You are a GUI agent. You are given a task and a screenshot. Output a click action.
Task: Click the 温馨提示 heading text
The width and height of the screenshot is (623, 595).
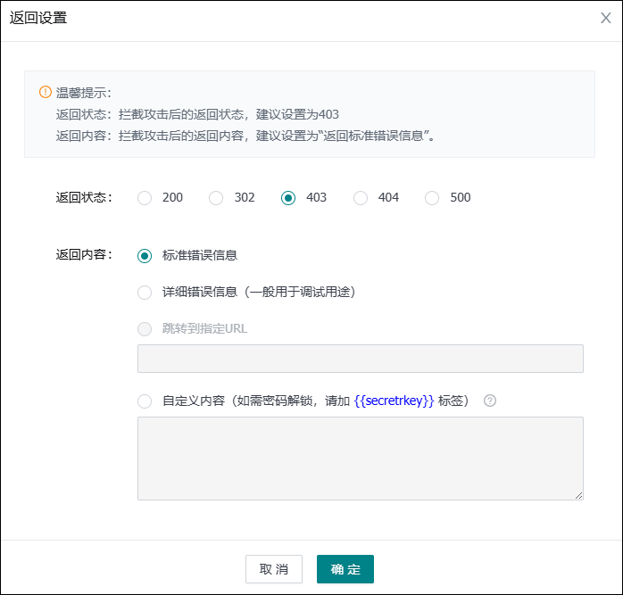(83, 93)
